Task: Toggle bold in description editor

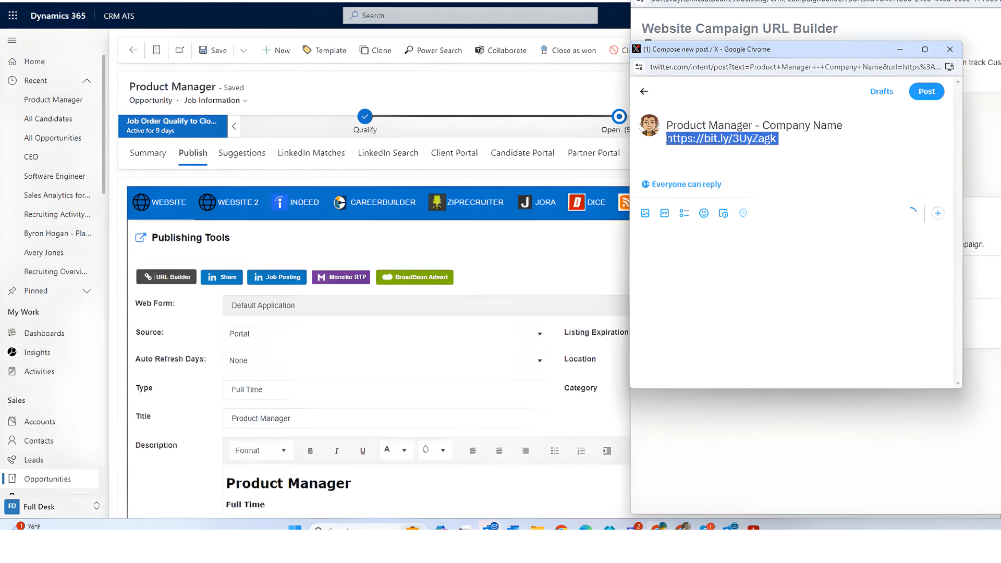Action: tap(310, 451)
